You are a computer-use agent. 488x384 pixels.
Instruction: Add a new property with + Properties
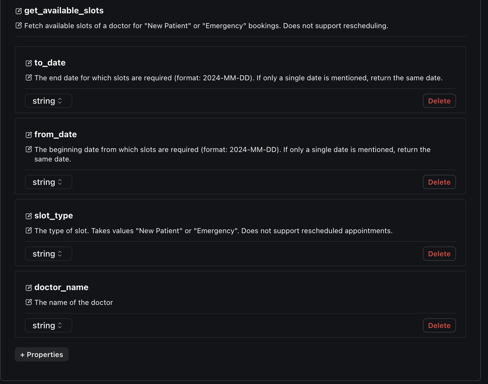click(42, 354)
